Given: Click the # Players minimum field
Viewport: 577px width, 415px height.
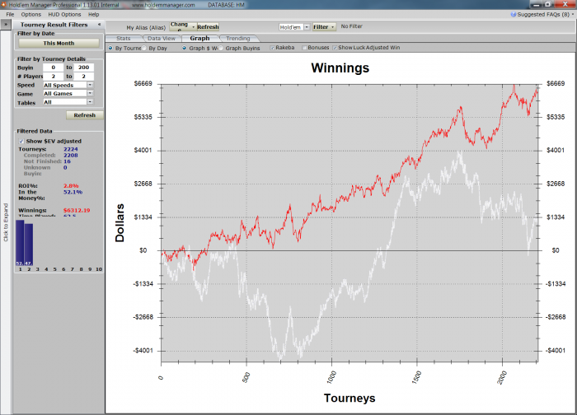Looking at the screenshot, I should 53,76.
